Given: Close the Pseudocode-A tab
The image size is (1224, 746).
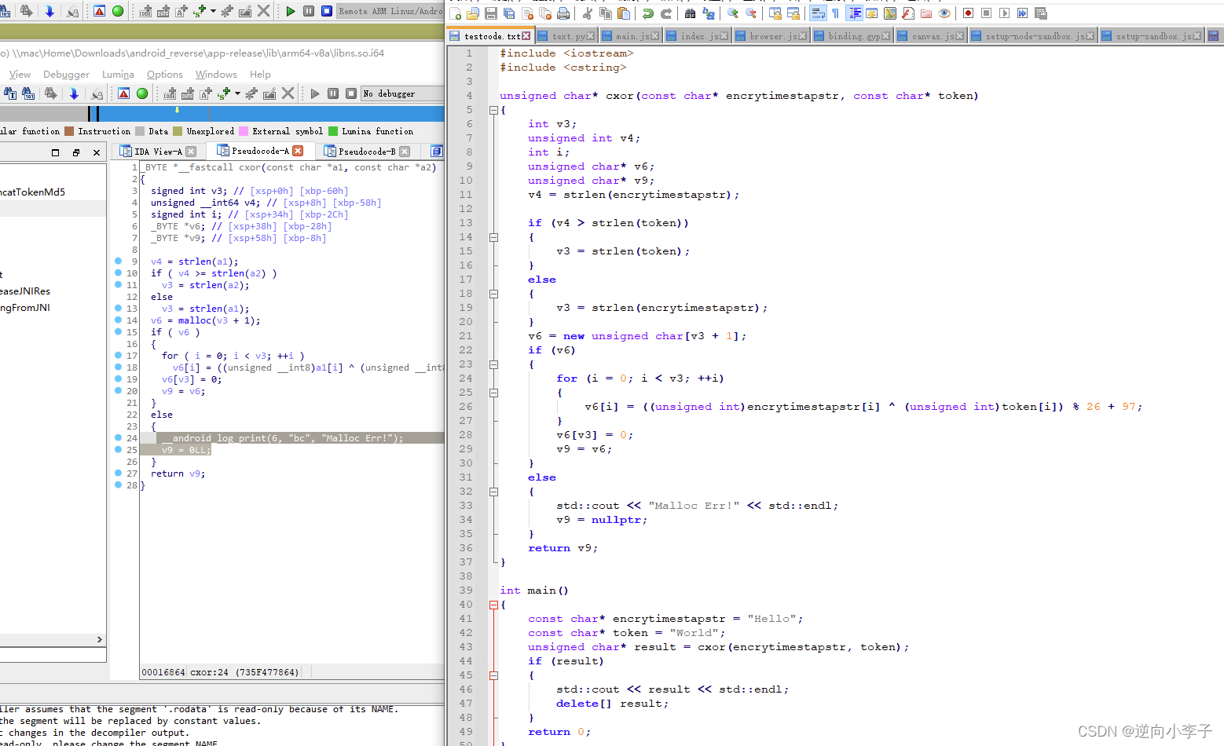Looking at the screenshot, I should click(298, 151).
